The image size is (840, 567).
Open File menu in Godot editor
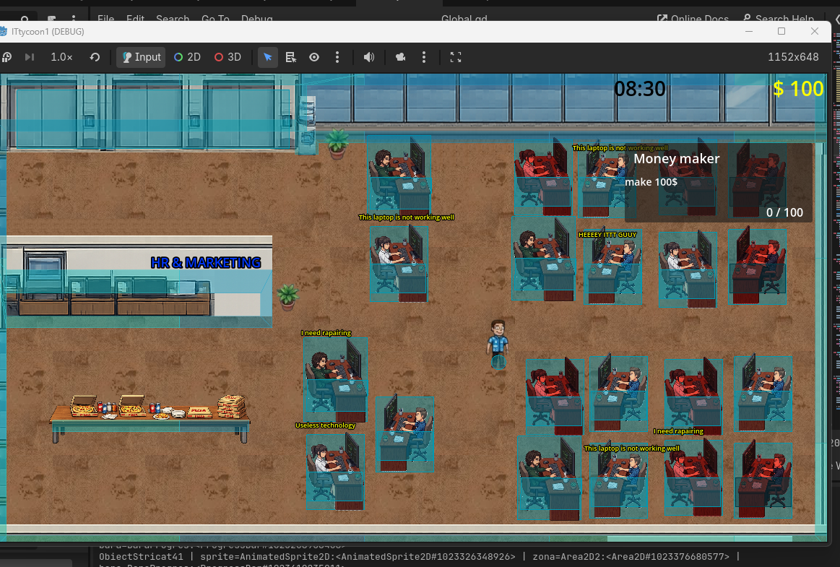[105, 19]
